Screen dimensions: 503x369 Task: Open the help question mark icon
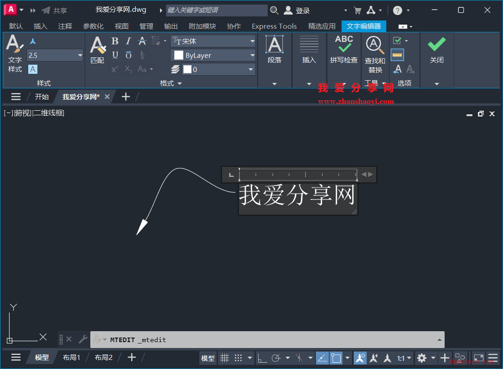click(398, 10)
